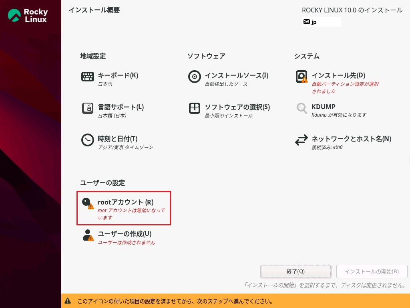The image size is (410, 308).
Task: Open キーボード(K) settings text
Action: coord(118,75)
